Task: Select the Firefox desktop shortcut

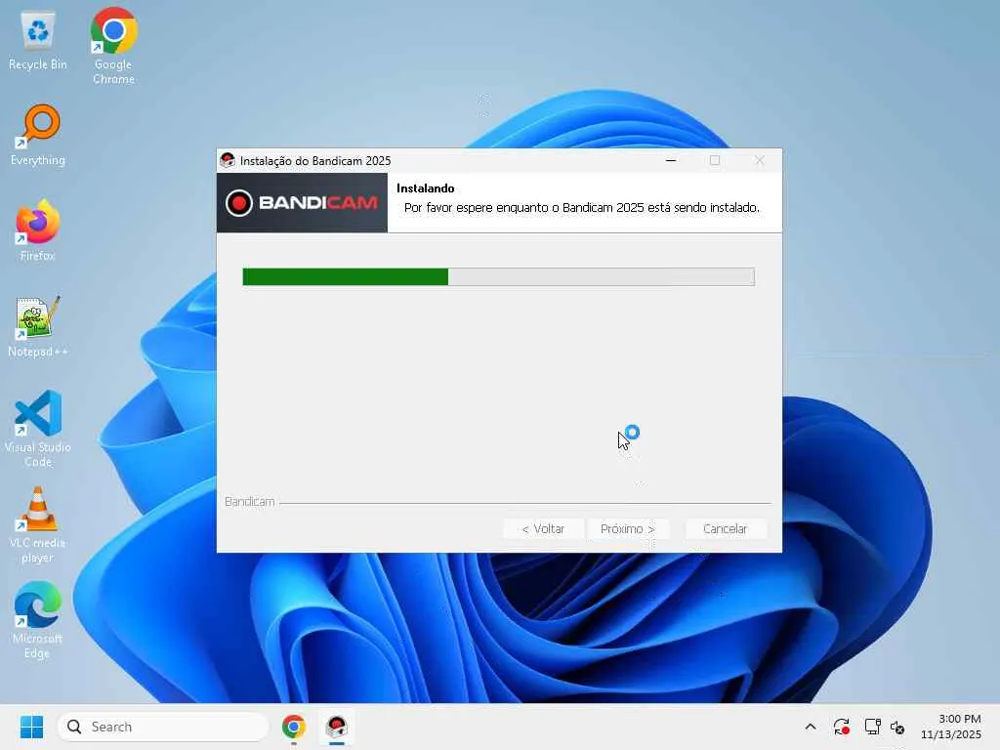Action: 38,230
